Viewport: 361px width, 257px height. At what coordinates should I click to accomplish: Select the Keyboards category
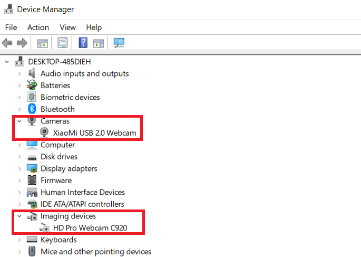click(58, 240)
